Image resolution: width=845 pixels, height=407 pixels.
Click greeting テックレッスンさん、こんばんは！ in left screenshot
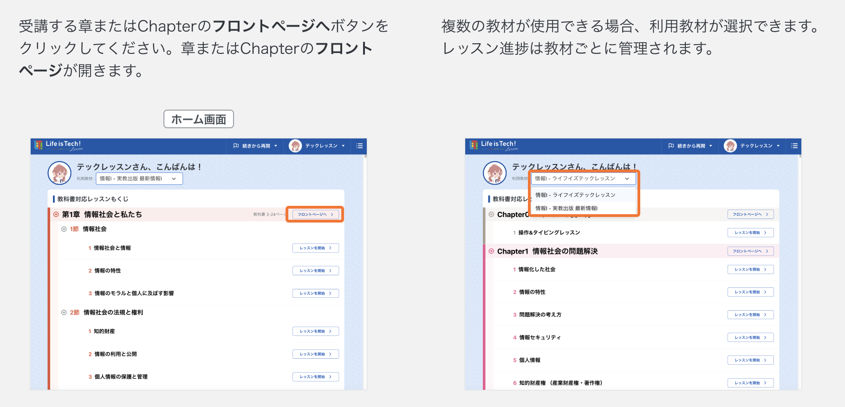[x=139, y=167]
